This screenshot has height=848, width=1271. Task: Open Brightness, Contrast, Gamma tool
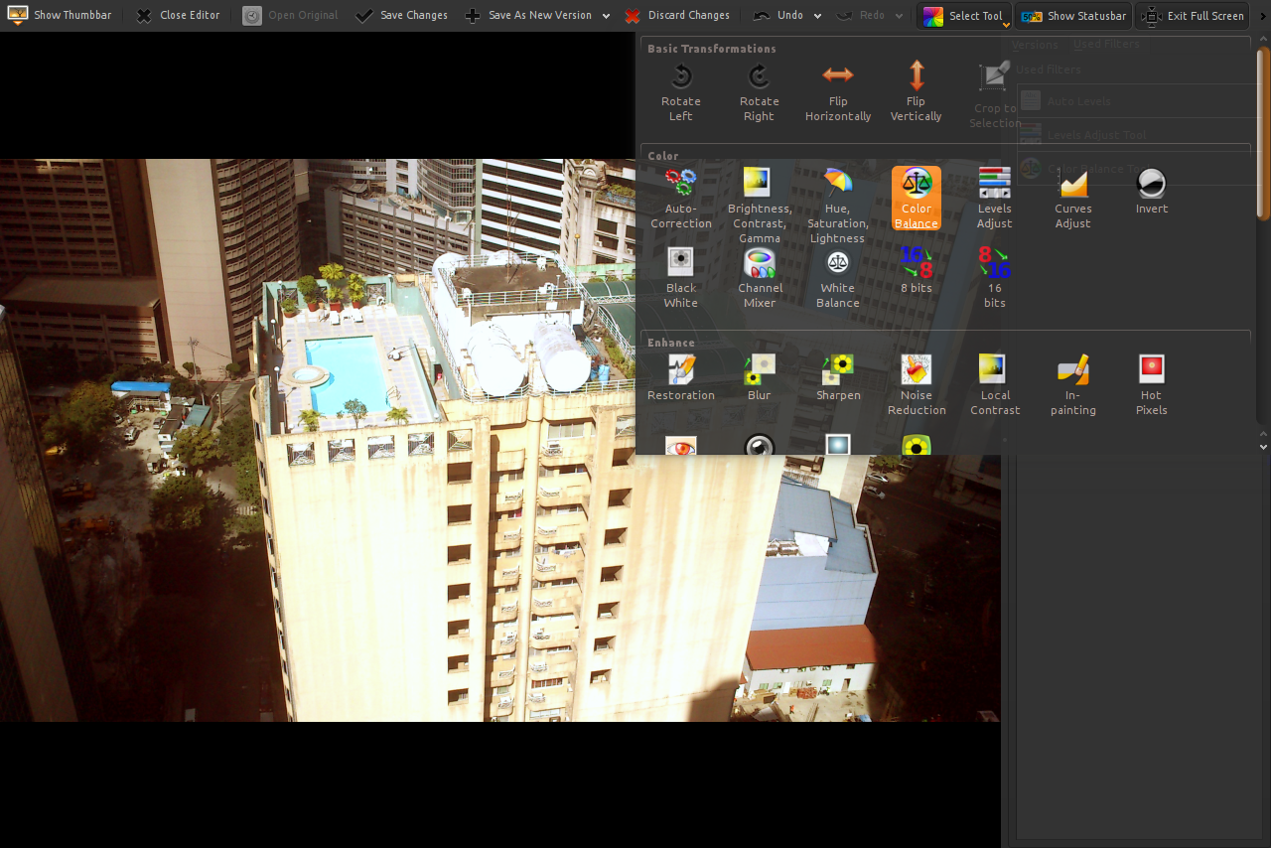coord(760,206)
